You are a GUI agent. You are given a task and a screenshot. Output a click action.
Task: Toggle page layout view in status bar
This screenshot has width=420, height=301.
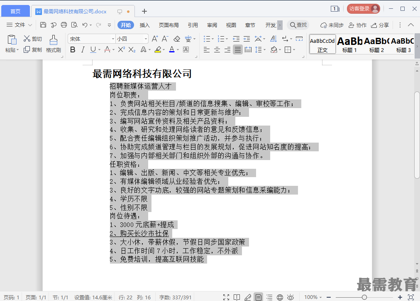tap(259, 297)
